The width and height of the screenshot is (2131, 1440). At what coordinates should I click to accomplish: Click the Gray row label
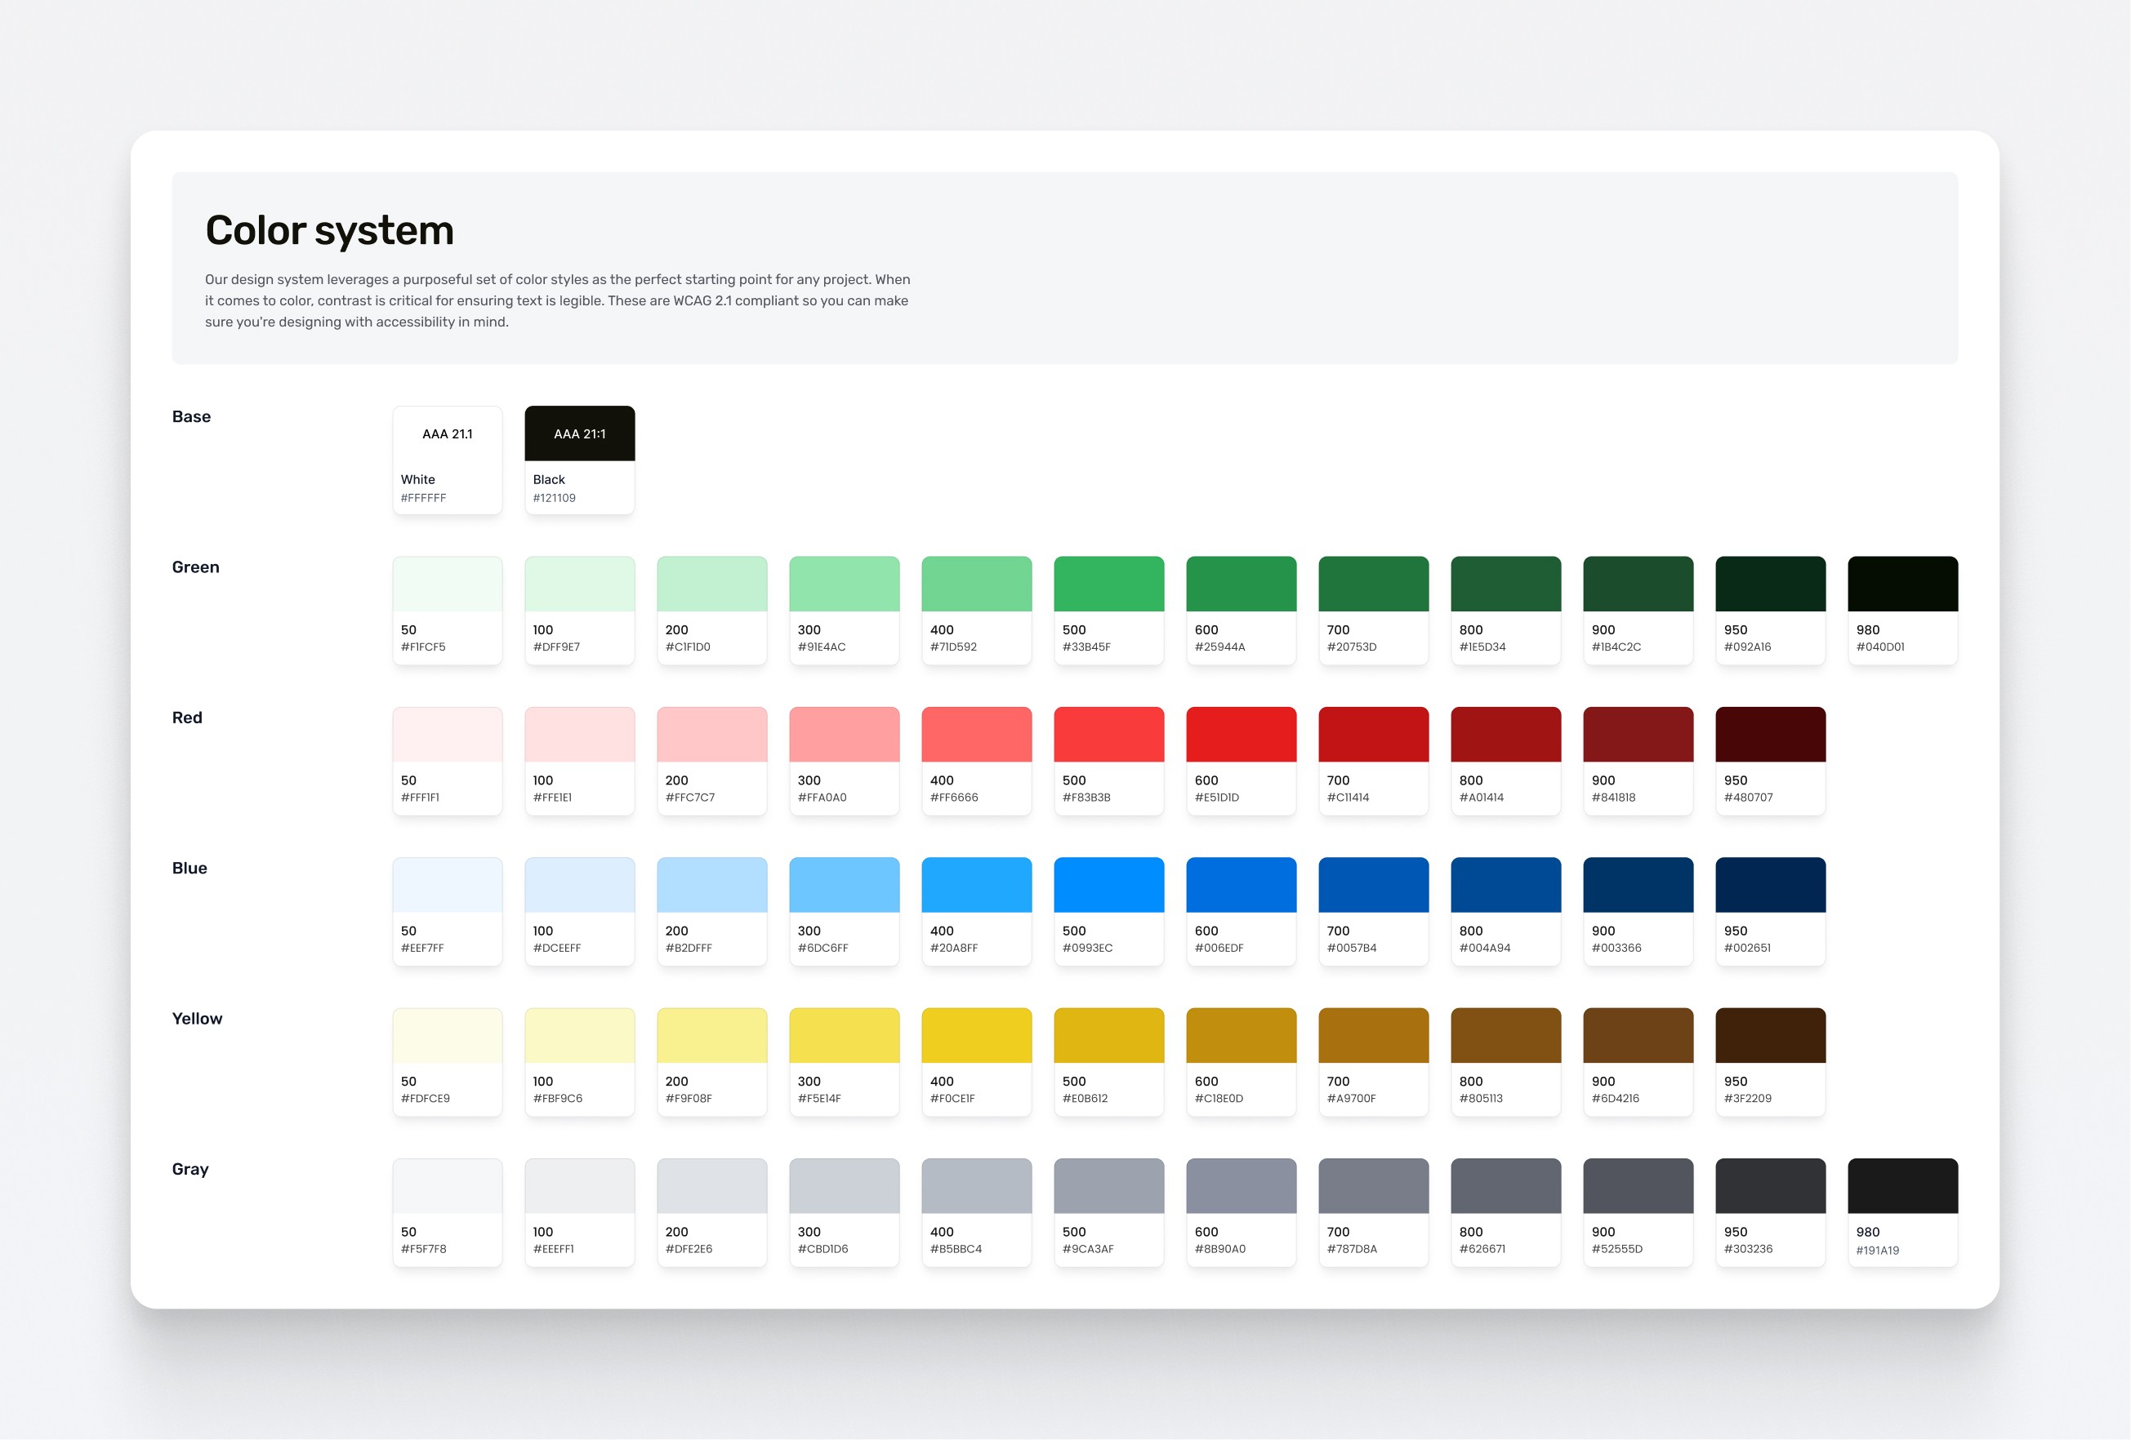click(189, 1169)
